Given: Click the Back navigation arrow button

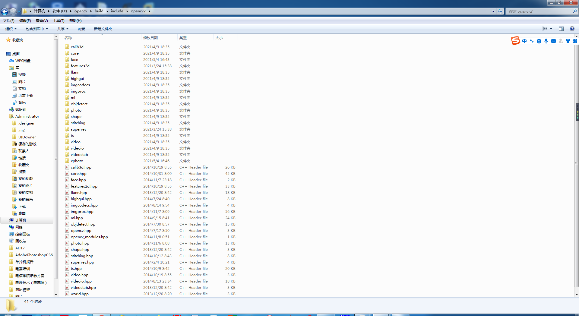Looking at the screenshot, I should coord(5,11).
